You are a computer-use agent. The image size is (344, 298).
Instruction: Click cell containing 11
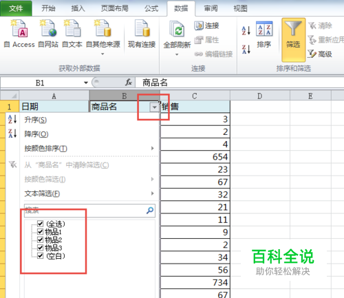coord(195,220)
